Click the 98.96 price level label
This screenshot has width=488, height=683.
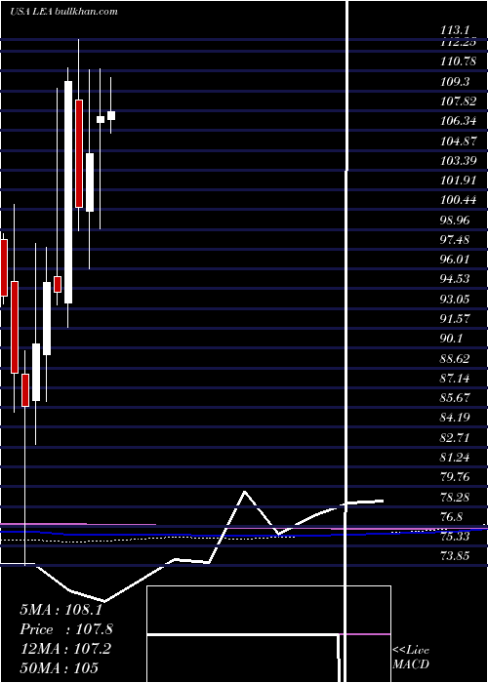[x=455, y=221]
